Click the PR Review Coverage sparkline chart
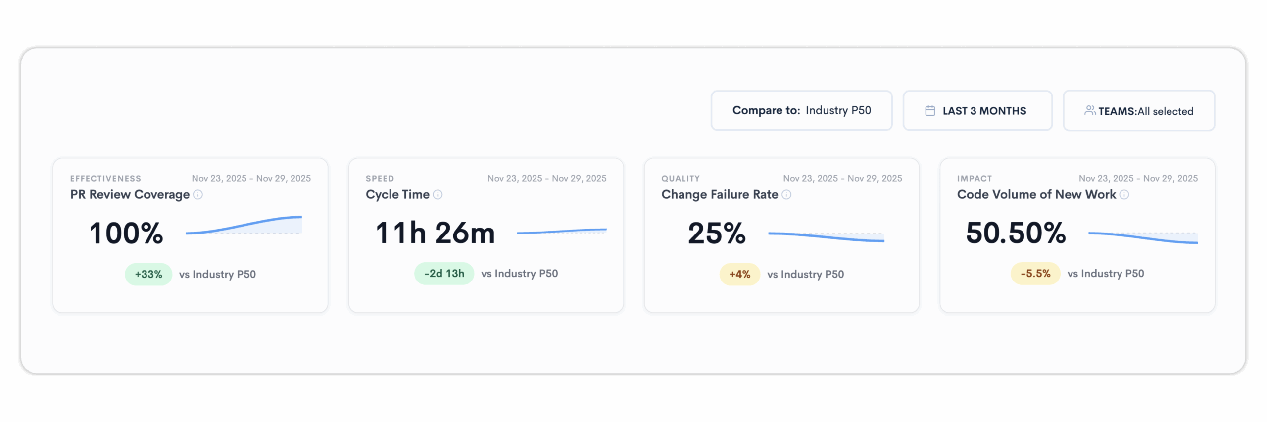 tap(244, 226)
